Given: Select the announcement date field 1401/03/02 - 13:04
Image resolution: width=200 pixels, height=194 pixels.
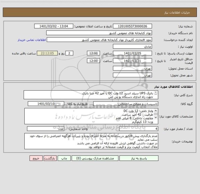Looking at the screenshot, I should click(x=54, y=26).
